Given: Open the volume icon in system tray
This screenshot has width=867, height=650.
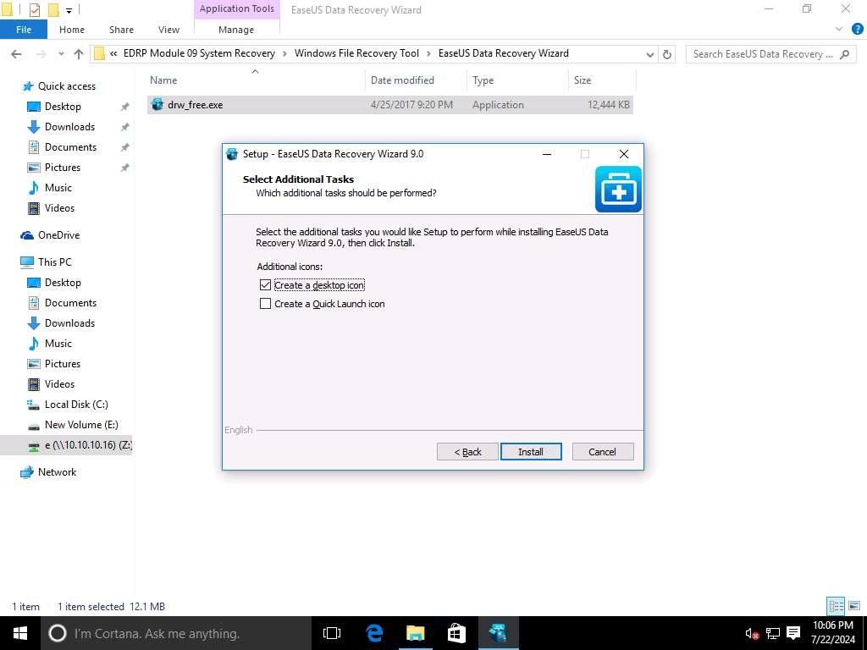Looking at the screenshot, I should click(x=752, y=633).
